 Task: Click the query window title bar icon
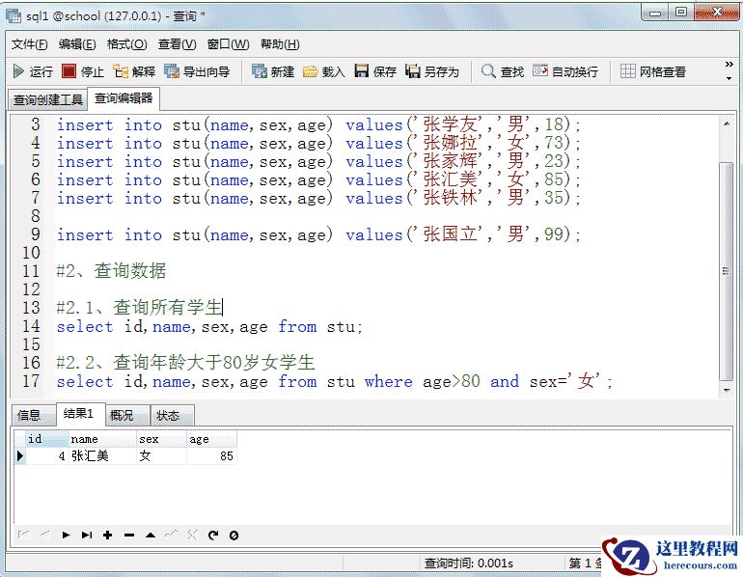pyautogui.click(x=14, y=15)
